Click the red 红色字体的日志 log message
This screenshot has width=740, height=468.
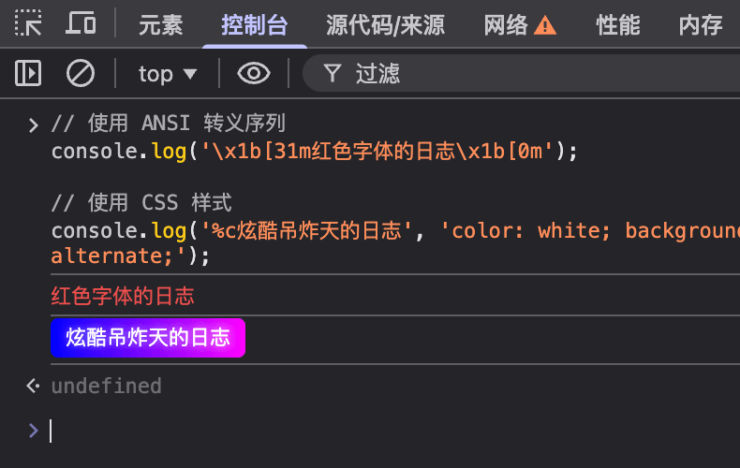tap(123, 297)
